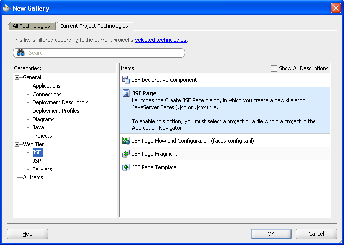Pick the Projects category
This screenshot has height=245, width=344.
(x=42, y=136)
